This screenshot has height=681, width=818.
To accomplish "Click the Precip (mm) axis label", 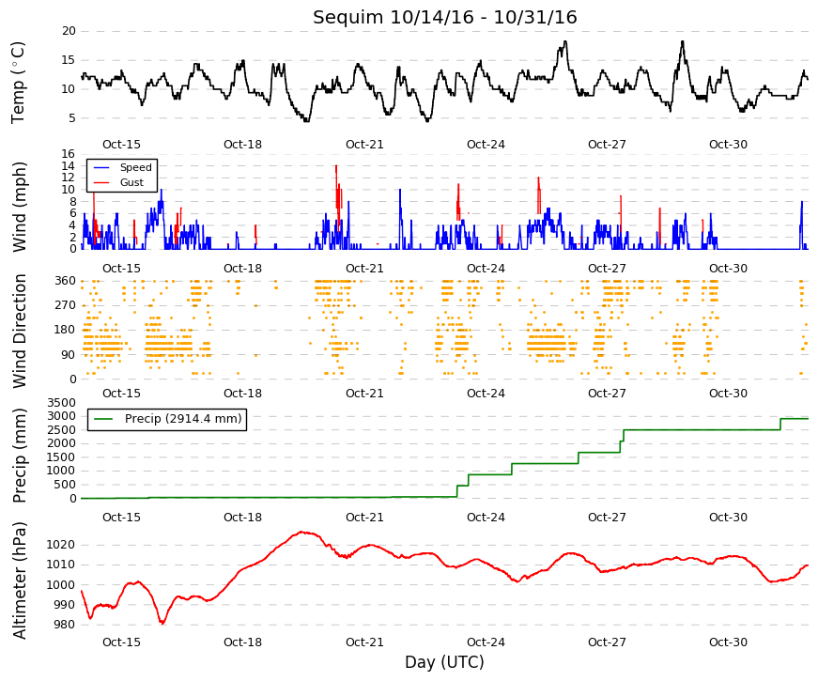I will pos(20,456).
